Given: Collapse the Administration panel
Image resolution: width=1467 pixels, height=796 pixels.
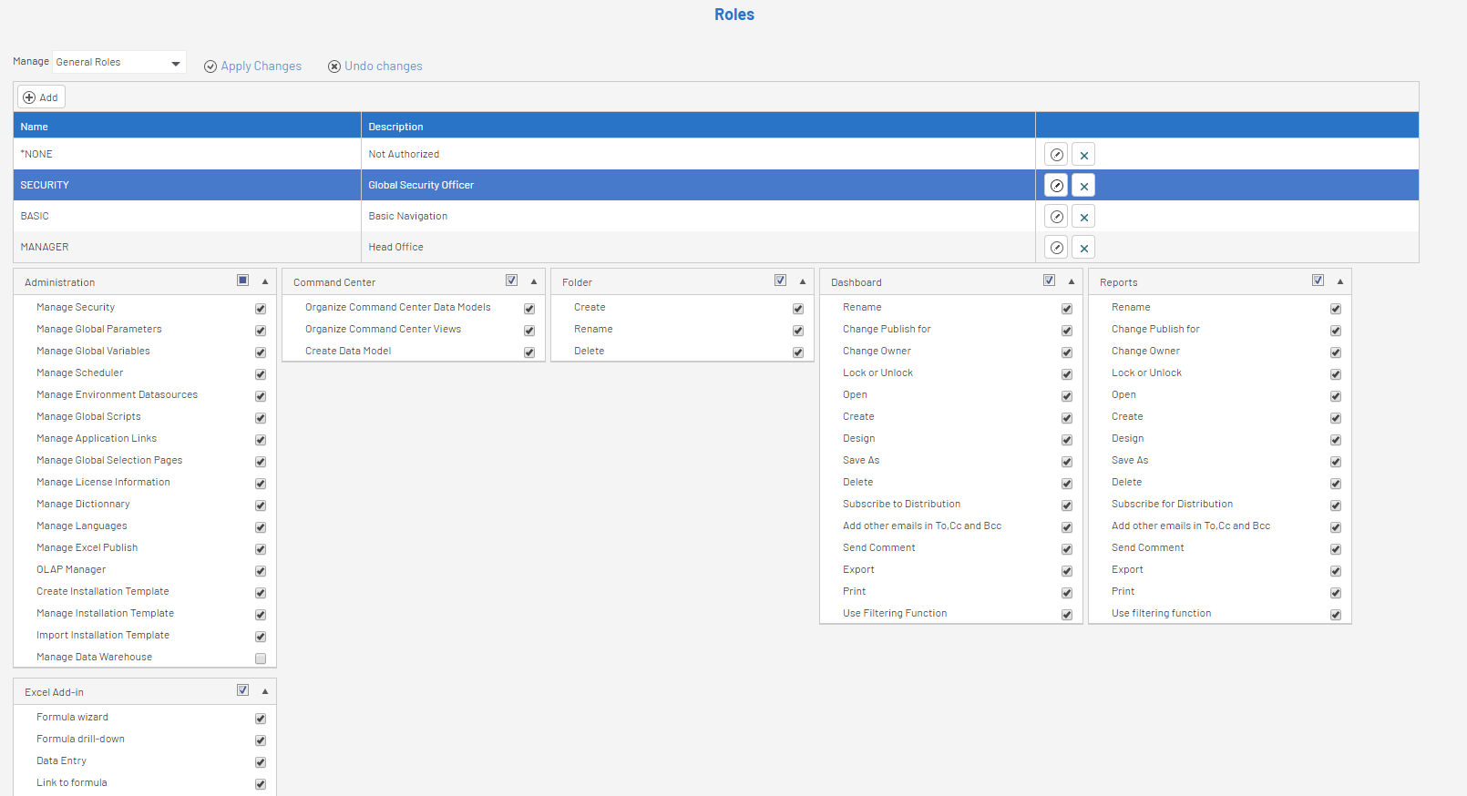Looking at the screenshot, I should (x=265, y=281).
